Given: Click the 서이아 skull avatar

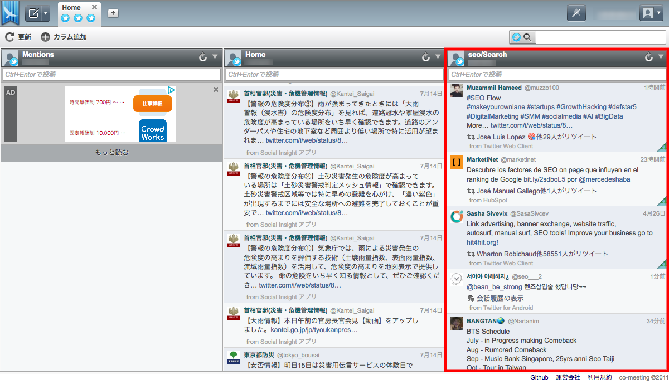Looking at the screenshot, I should tap(457, 280).
